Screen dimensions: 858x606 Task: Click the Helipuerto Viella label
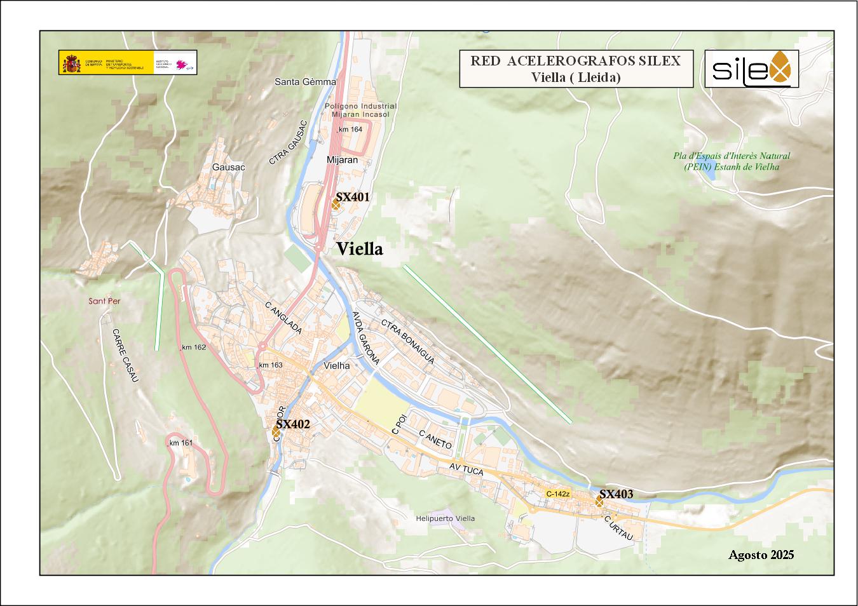coord(445,518)
